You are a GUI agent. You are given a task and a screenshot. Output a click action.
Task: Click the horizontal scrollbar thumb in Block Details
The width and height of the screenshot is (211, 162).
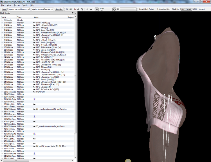(16, 160)
